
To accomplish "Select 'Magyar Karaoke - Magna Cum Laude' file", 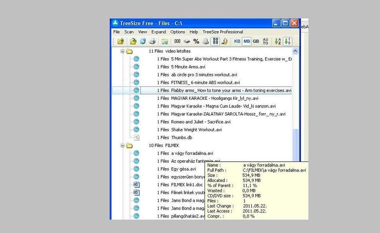I will pos(216,106).
